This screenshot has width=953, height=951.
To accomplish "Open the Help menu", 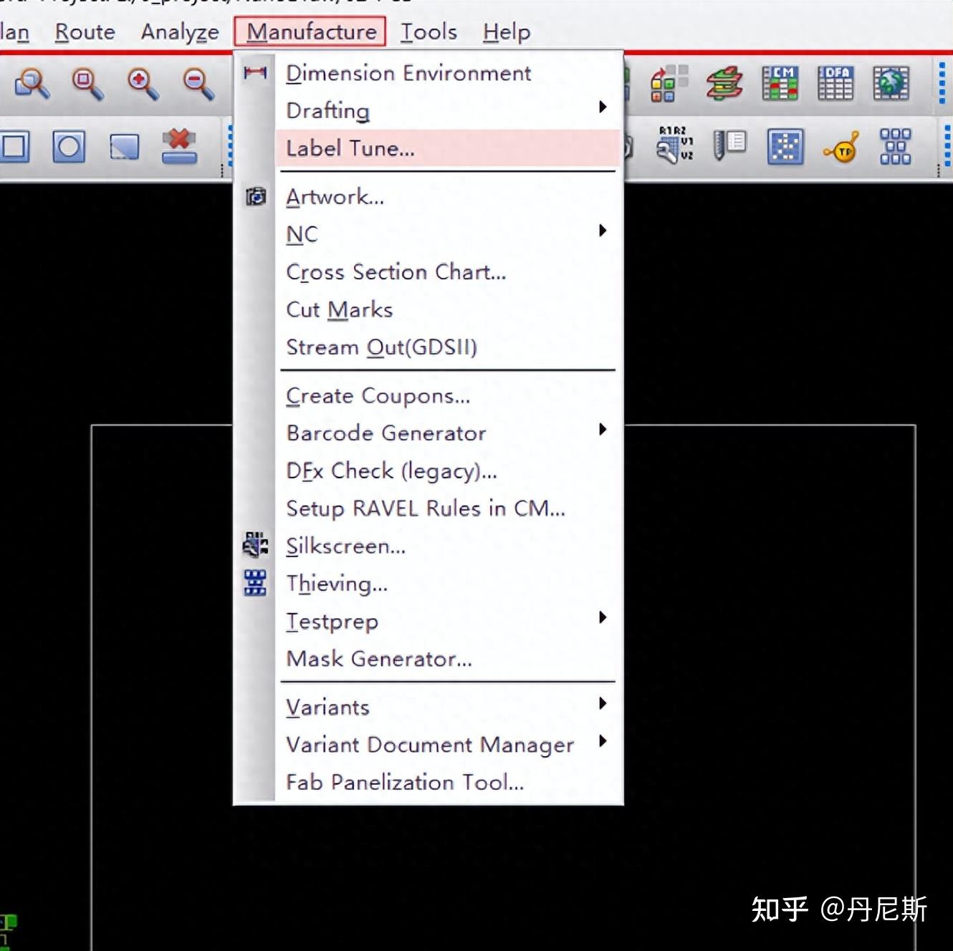I will pyautogui.click(x=507, y=32).
